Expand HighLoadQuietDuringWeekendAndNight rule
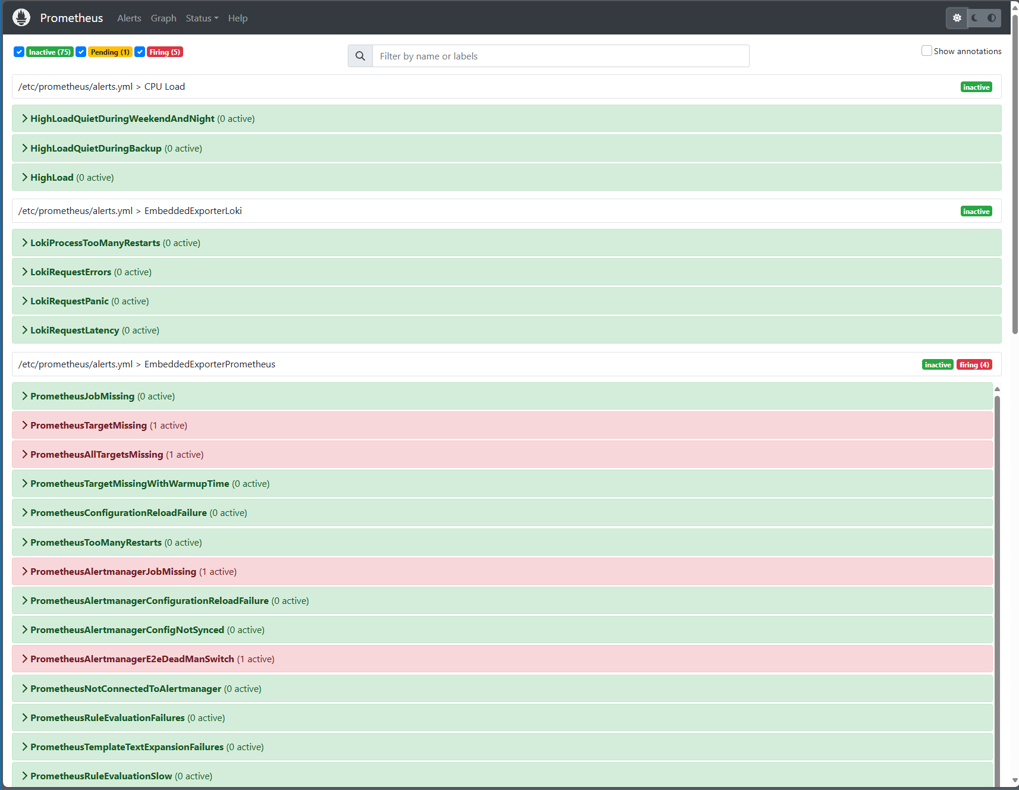 coord(507,118)
